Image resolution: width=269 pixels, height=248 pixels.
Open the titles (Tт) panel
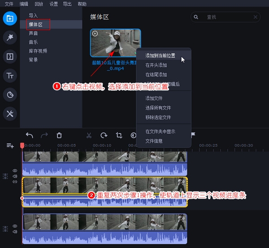(x=10, y=76)
